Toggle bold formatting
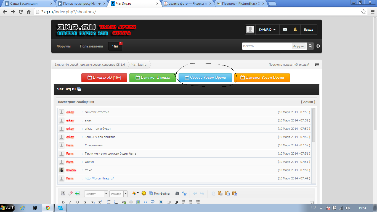 pyautogui.click(x=63, y=202)
